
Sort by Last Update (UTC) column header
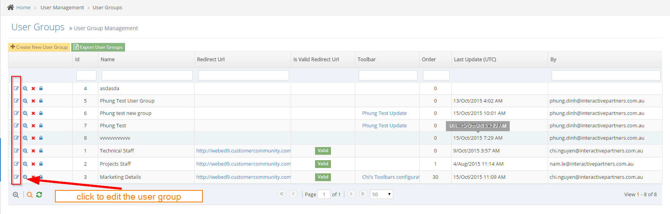coord(475,60)
